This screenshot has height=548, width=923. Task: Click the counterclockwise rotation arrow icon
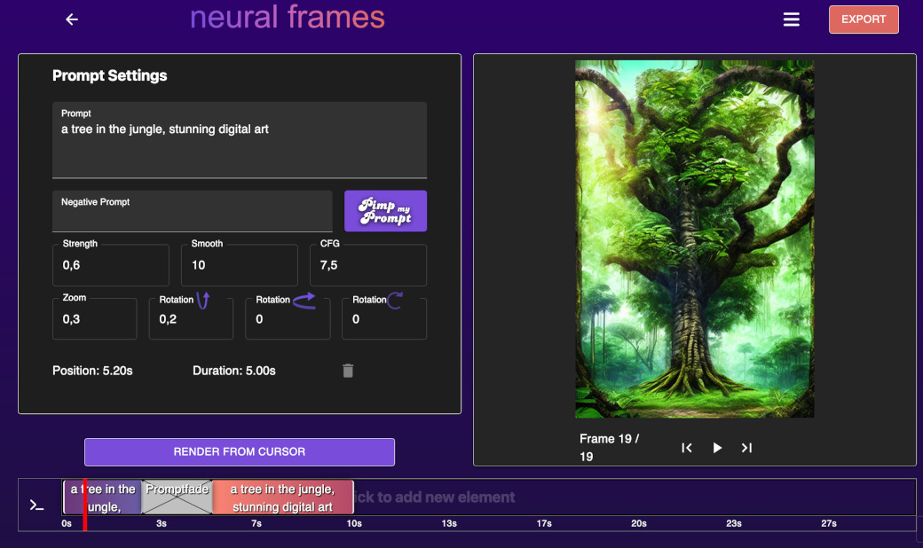[x=305, y=301]
